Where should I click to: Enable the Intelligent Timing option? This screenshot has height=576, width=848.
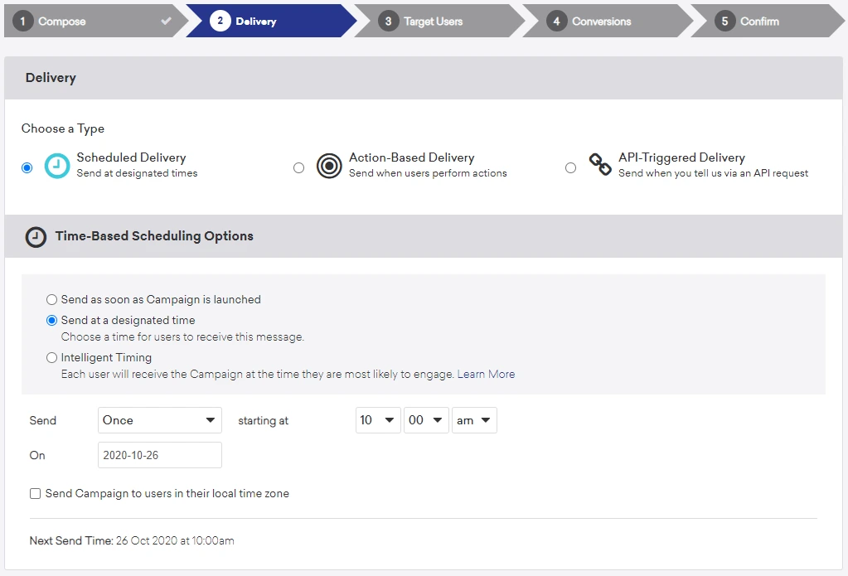pyautogui.click(x=52, y=358)
